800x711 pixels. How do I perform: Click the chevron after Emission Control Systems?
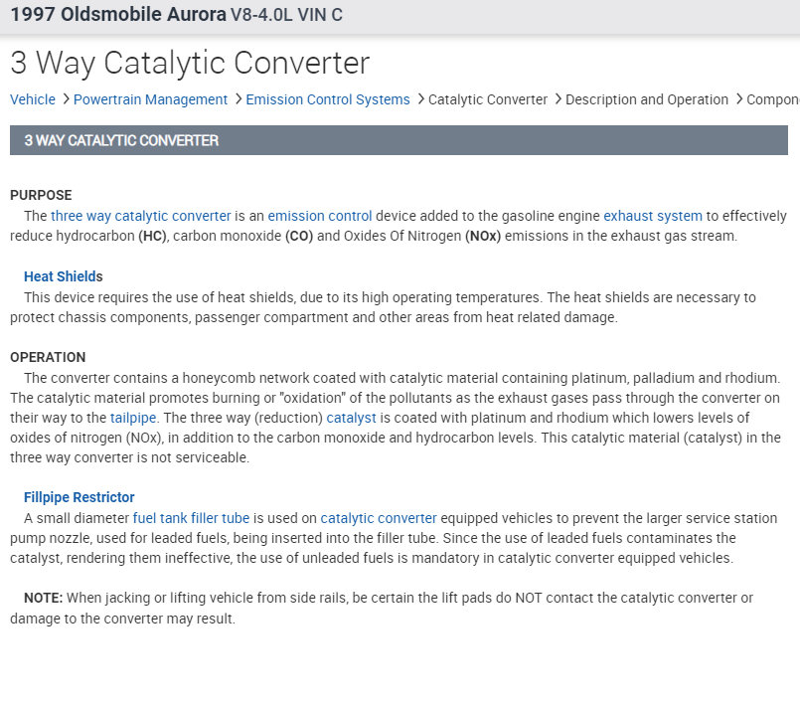pyautogui.click(x=419, y=99)
